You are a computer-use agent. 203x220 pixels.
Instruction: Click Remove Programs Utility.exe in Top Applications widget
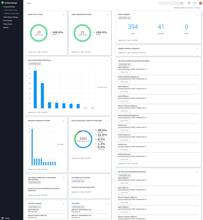coord(37,216)
